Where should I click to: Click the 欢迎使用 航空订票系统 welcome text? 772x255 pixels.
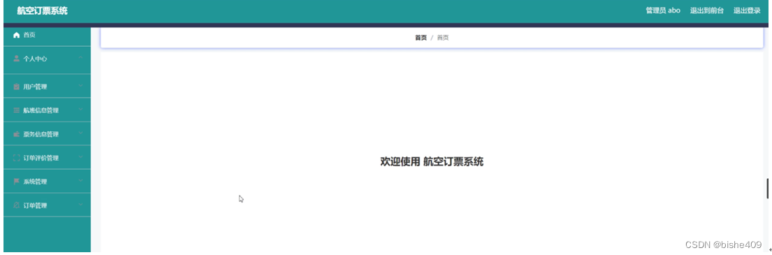[432, 161]
